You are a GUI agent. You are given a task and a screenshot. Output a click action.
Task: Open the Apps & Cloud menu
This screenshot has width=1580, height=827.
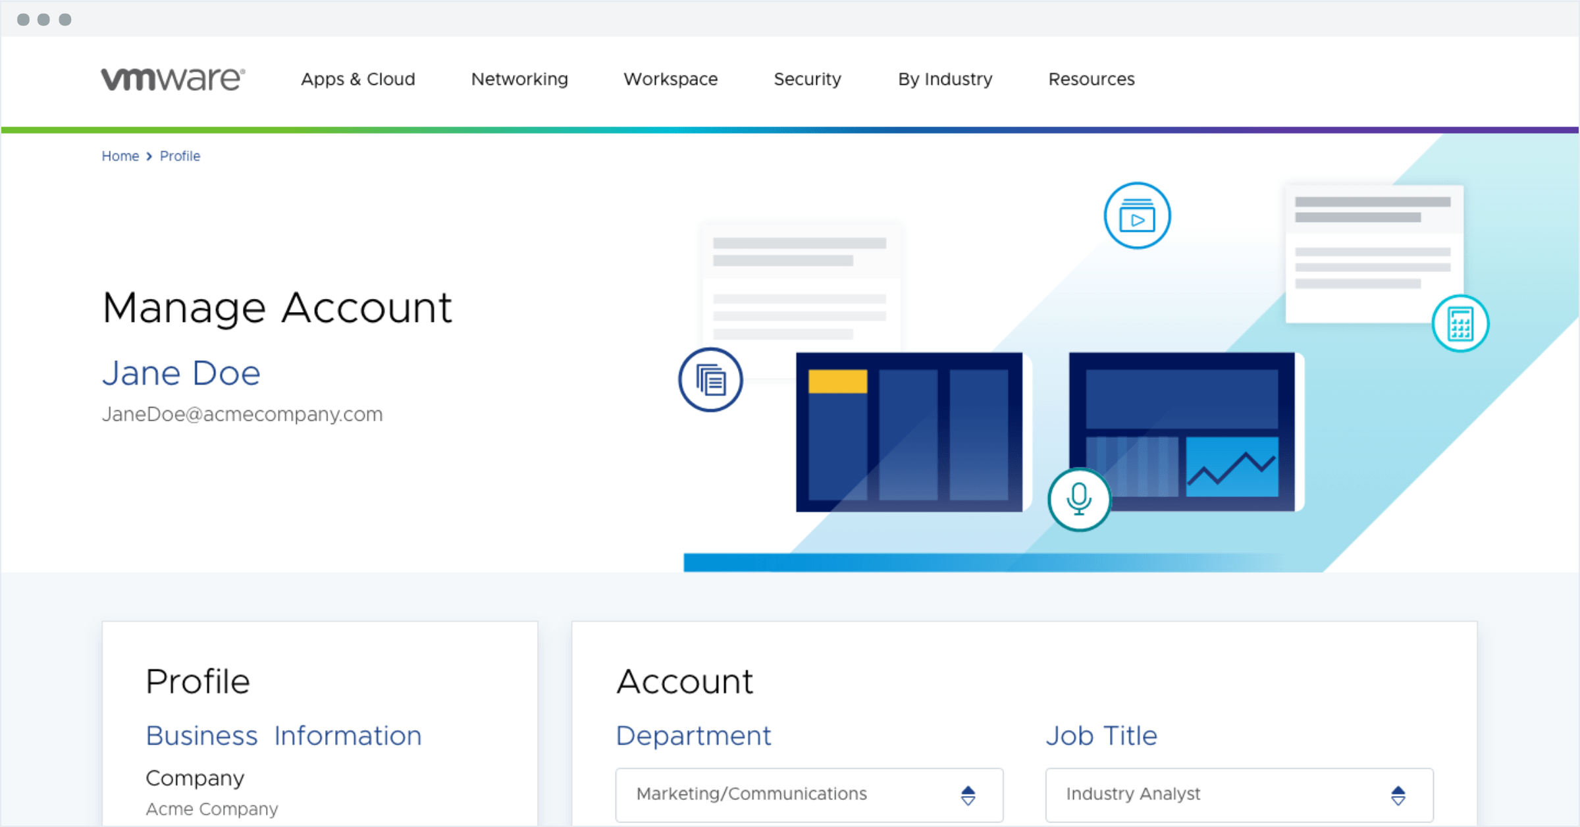coord(357,79)
